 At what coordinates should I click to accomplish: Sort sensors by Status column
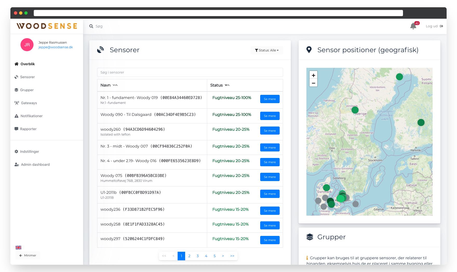[227, 85]
